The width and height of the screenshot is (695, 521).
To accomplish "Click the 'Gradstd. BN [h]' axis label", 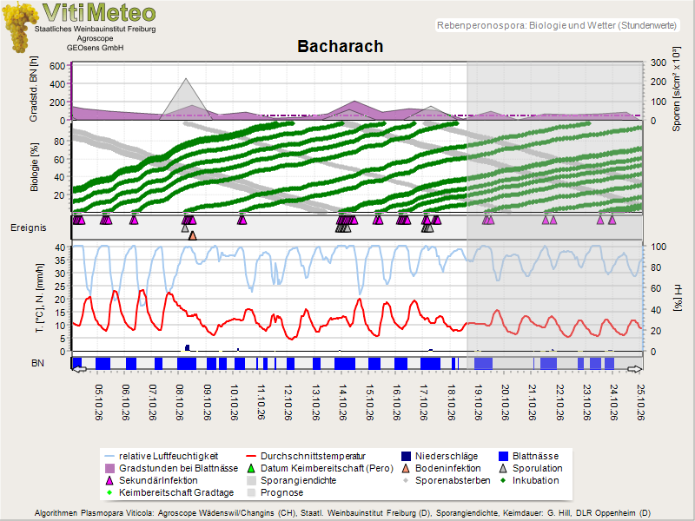I will (x=34, y=89).
